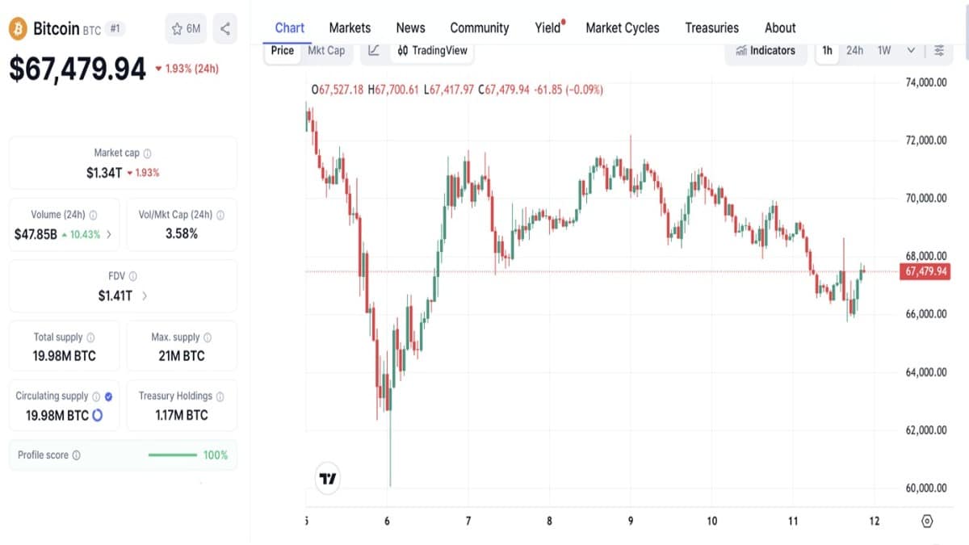Switch the chart to Mkt Cap view
This screenshot has height=545, width=969.
click(x=326, y=50)
